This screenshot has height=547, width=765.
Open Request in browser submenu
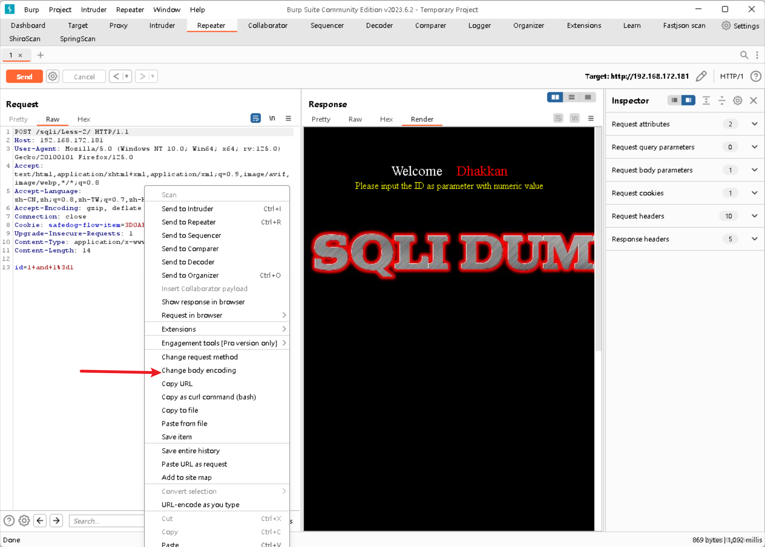pos(217,315)
